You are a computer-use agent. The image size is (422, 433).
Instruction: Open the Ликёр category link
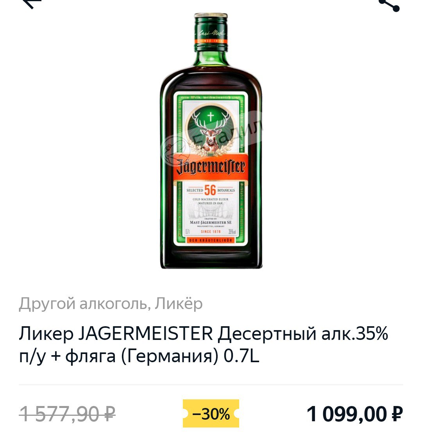[x=179, y=304]
